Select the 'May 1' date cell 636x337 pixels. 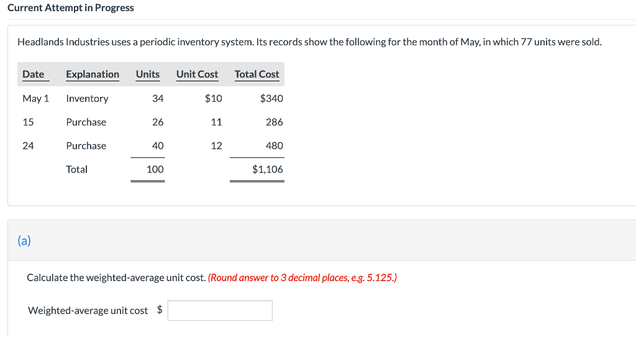pyautogui.click(x=35, y=99)
